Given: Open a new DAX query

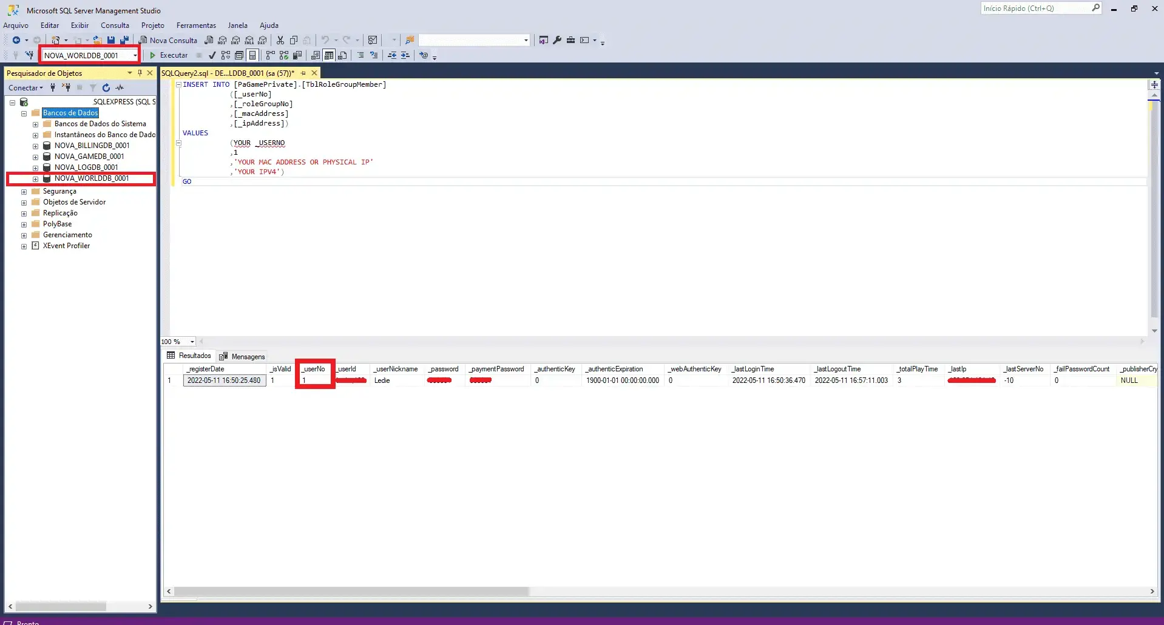Looking at the screenshot, I should pyautogui.click(x=262, y=41).
